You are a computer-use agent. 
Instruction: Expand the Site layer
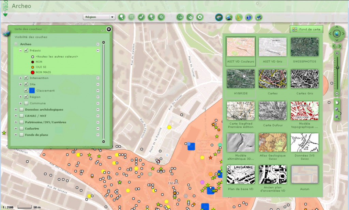[20, 84]
